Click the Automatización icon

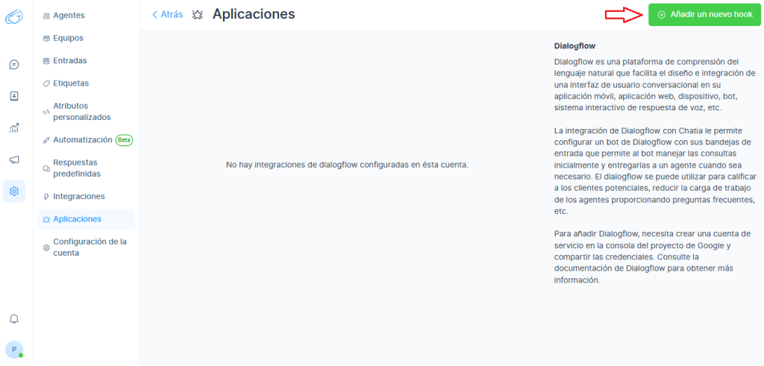[46, 140]
